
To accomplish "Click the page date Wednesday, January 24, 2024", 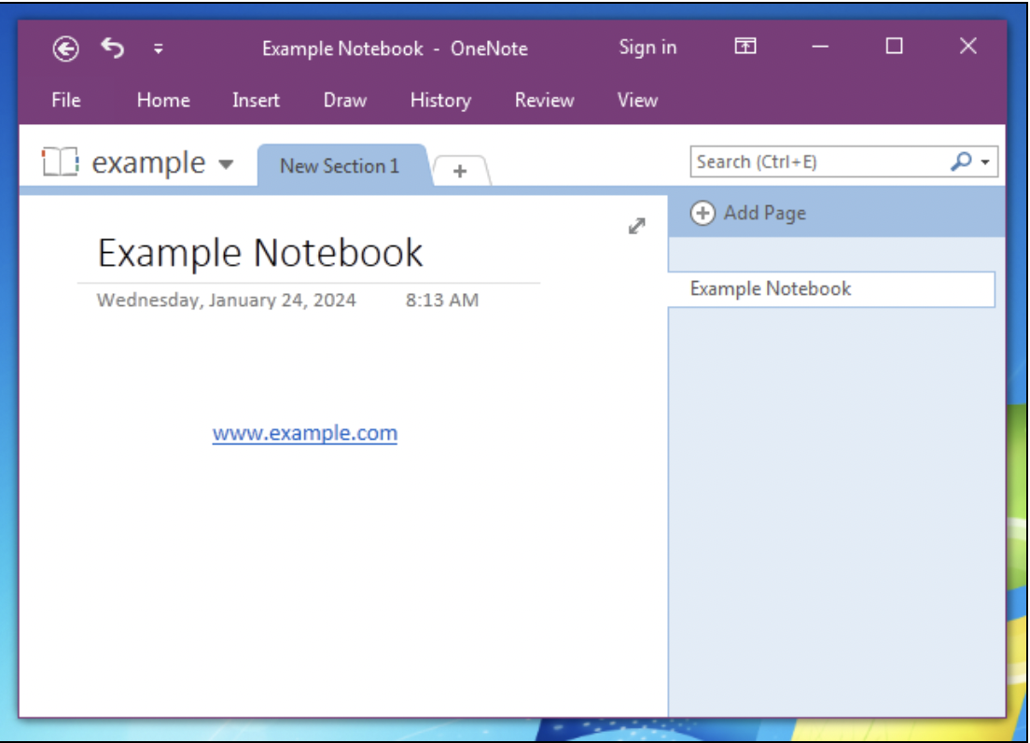I will [x=227, y=301].
